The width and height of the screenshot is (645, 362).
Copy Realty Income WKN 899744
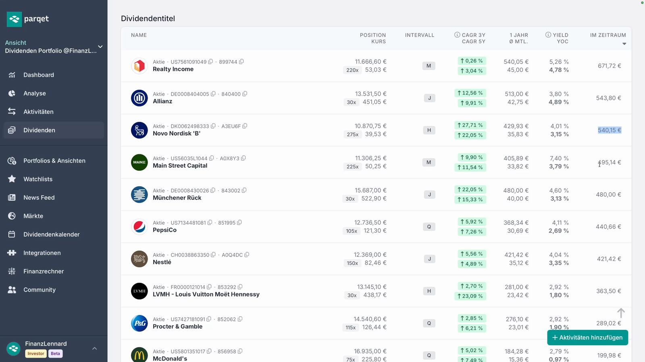click(241, 62)
